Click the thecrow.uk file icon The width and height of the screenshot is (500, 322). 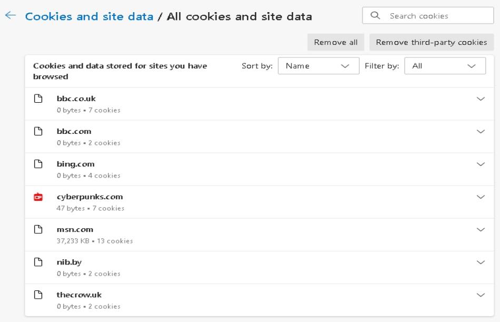pos(38,295)
